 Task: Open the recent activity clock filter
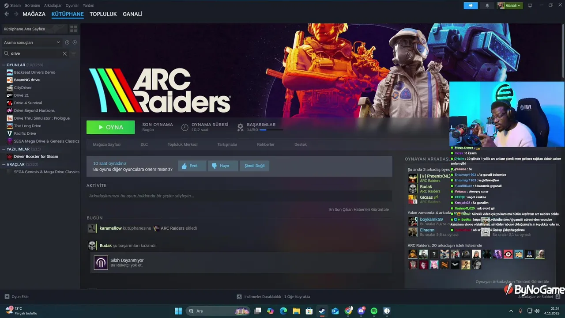pos(67,42)
